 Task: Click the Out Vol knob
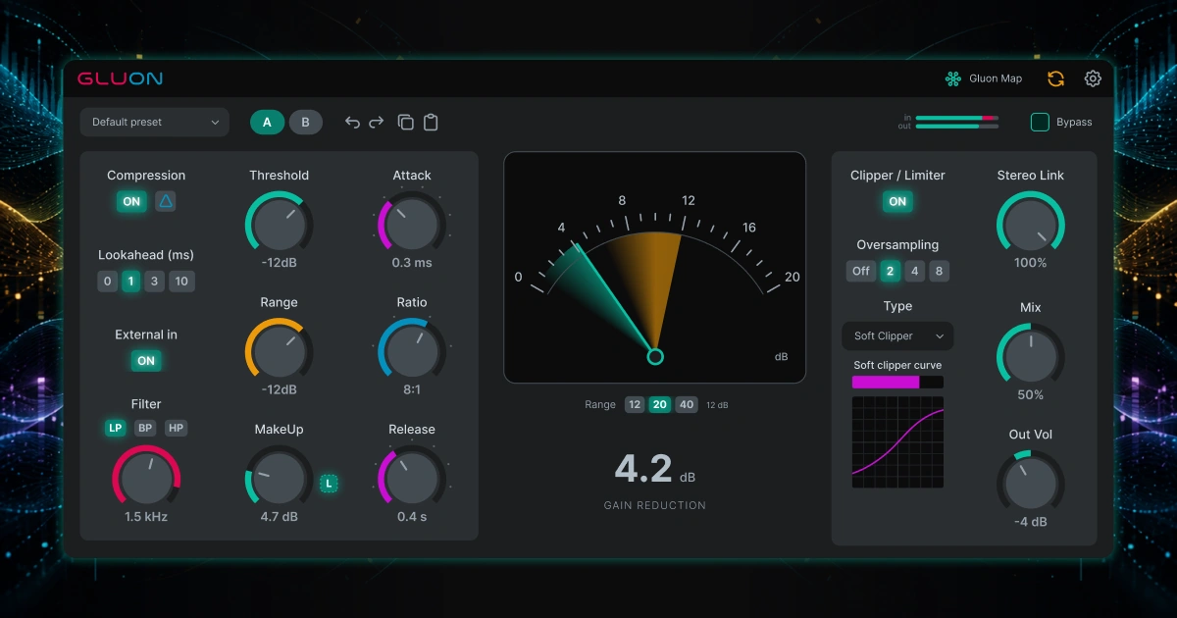[x=1031, y=483]
